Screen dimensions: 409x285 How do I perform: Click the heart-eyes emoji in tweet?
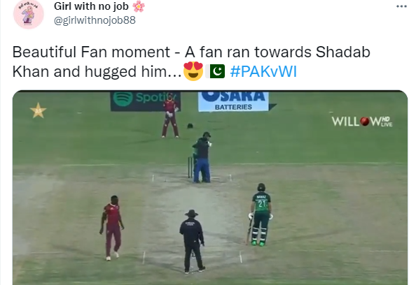pyautogui.click(x=193, y=71)
